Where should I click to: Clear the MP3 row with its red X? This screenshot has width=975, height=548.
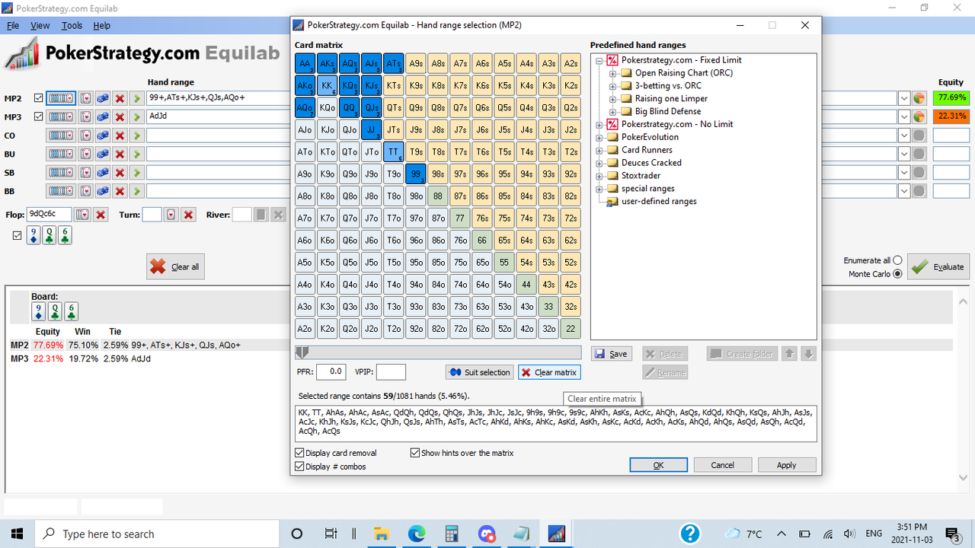[120, 117]
